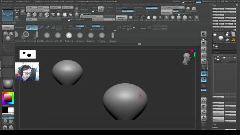Image resolution: width=240 pixels, height=135 pixels.
Task: Click the black-and-white reference image thumbnail
Action: (x=27, y=54)
